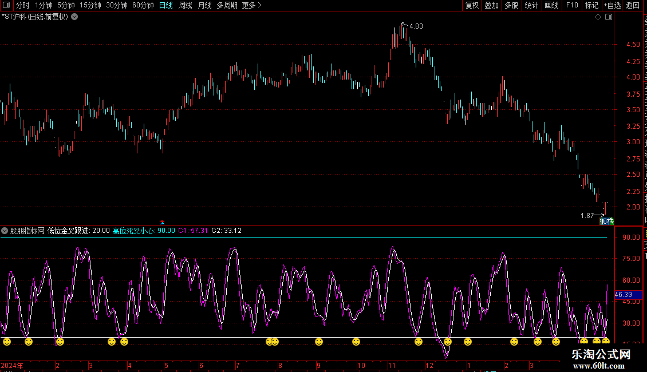Click the month 7 label on time axis
The image size is (647, 372).
click(x=238, y=365)
